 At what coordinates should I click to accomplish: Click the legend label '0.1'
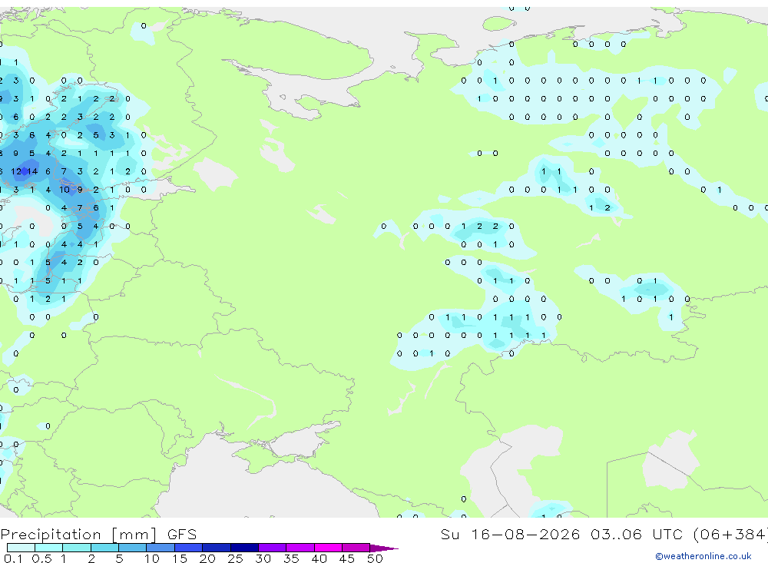pyautogui.click(x=13, y=558)
